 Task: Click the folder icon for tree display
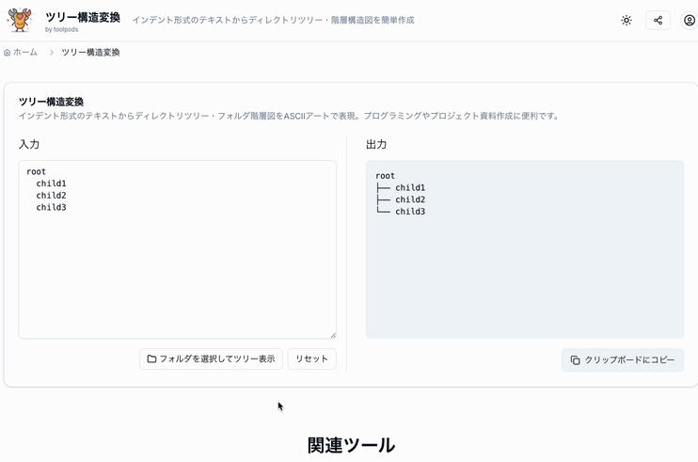point(151,359)
